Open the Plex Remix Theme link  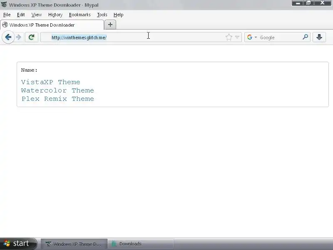coord(57,99)
